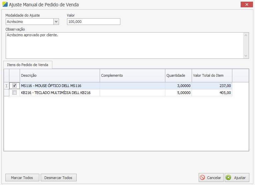Screen dimensions: 255x185
Task: Click inside the Observação text area
Action: point(123,45)
